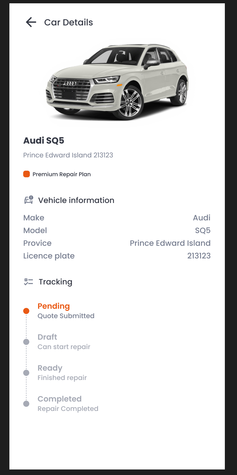Mark the Completed repair step

[x=59, y=399]
